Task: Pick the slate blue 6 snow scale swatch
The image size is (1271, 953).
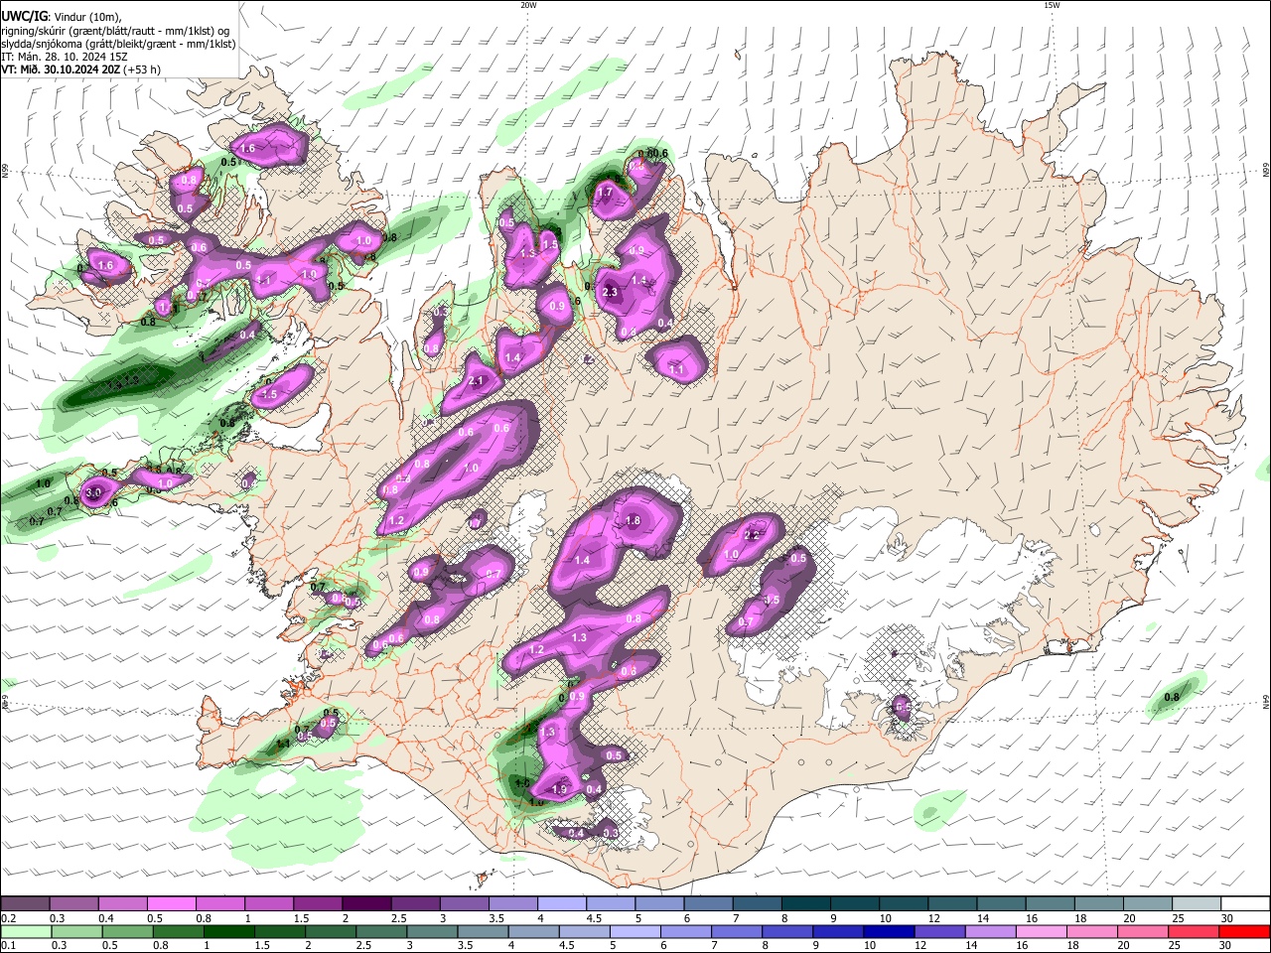Action: tap(709, 903)
